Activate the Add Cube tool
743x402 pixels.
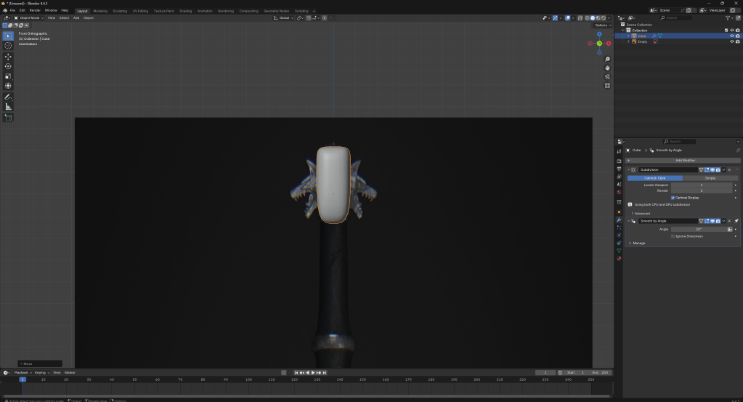8,117
